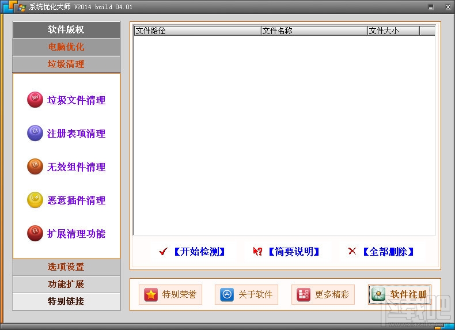The width and height of the screenshot is (455, 330).
Task: Close the 系统优化大师 window
Action: tap(448, 7)
